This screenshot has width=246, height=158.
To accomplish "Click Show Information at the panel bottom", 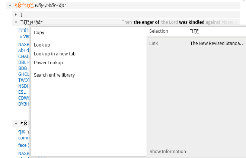I will (167, 152).
